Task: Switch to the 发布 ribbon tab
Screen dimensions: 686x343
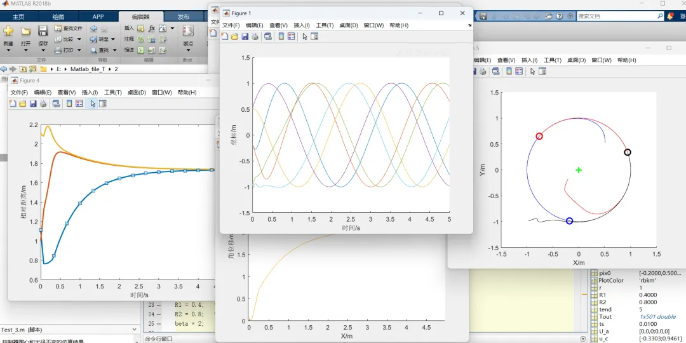Action: point(184,17)
